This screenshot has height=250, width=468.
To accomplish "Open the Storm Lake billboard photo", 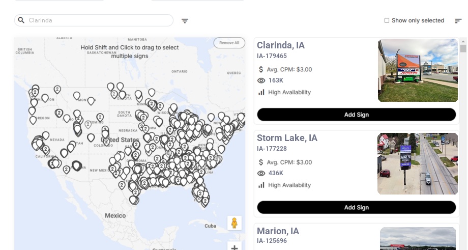I will coord(417,163).
